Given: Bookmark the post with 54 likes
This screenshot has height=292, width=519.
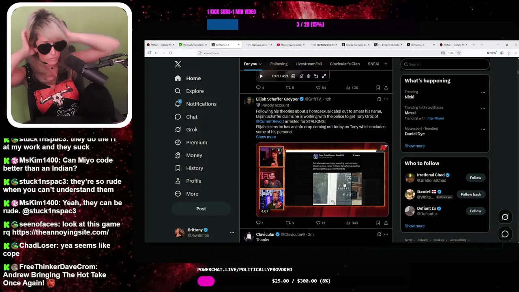Looking at the screenshot, I should pyautogui.click(x=378, y=88).
